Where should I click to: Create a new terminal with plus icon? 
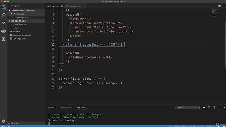(x=204, y=107)
